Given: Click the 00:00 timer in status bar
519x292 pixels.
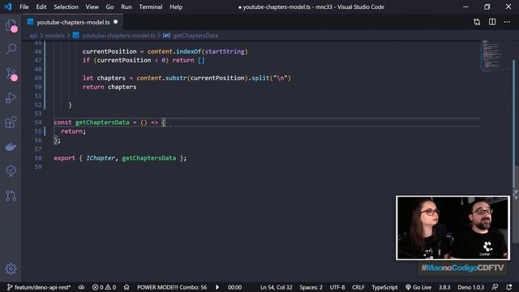Looking at the screenshot, I should click(x=234, y=287).
